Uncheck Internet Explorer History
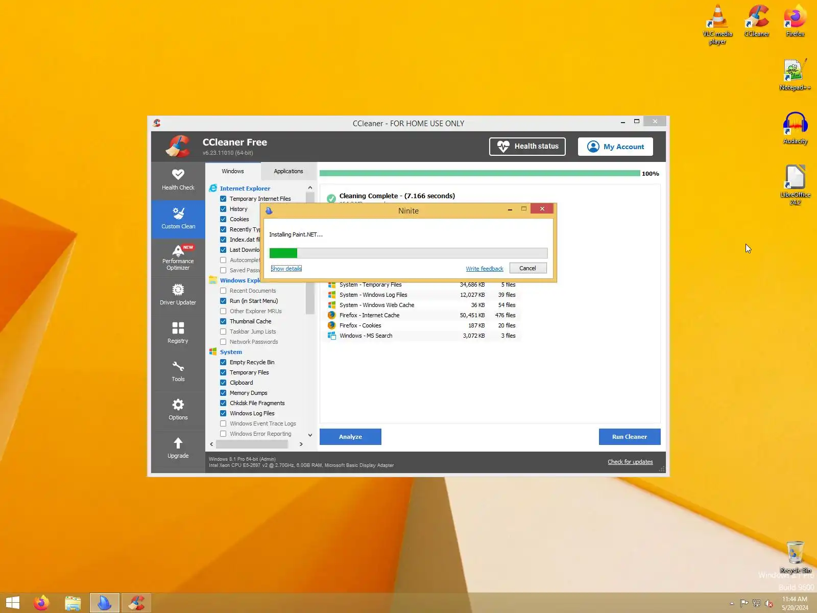This screenshot has height=613, width=817. pos(223,209)
